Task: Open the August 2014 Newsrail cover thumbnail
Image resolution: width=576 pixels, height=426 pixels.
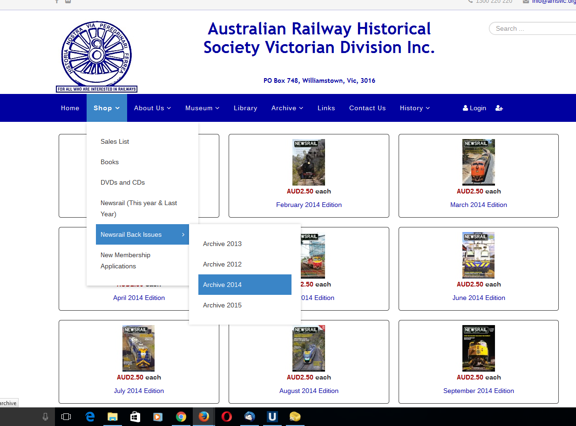Action: (x=309, y=348)
